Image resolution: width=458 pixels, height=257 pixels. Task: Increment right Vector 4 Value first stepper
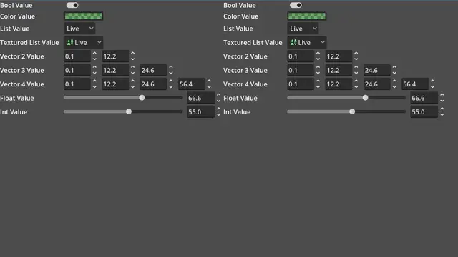pyautogui.click(x=318, y=81)
